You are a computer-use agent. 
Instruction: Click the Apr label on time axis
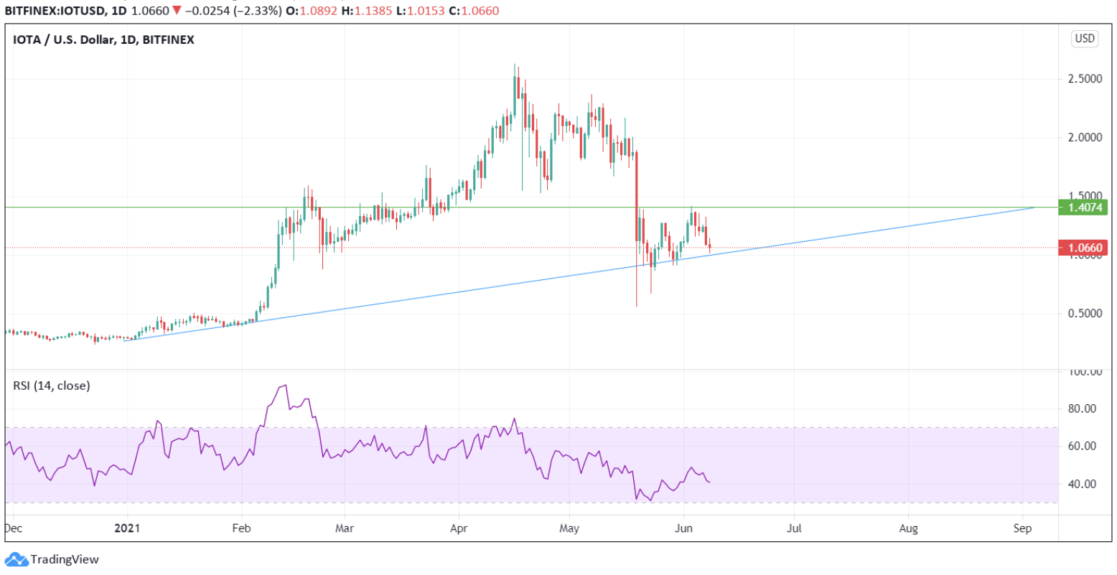pyautogui.click(x=458, y=529)
